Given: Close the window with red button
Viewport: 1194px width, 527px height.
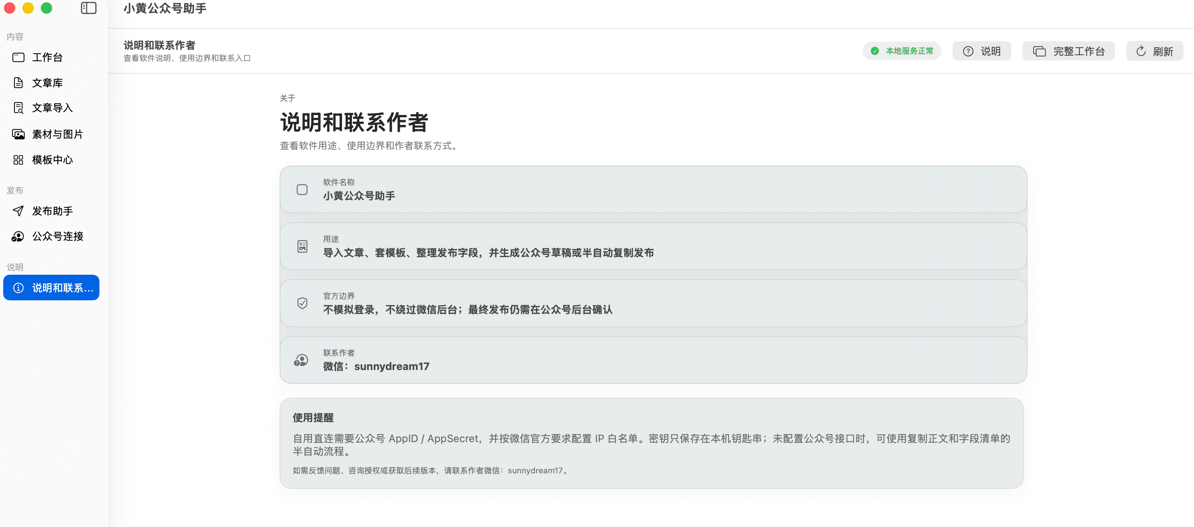Looking at the screenshot, I should [x=10, y=8].
